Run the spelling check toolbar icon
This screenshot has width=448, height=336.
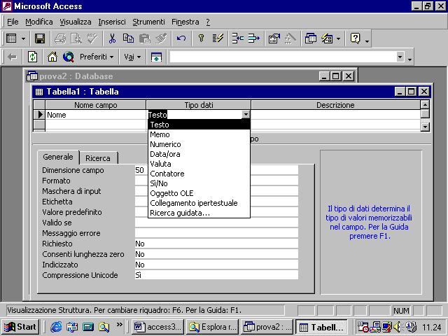[x=92, y=38]
